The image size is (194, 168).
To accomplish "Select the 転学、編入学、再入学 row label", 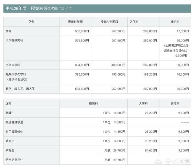I will [x=21, y=89].
